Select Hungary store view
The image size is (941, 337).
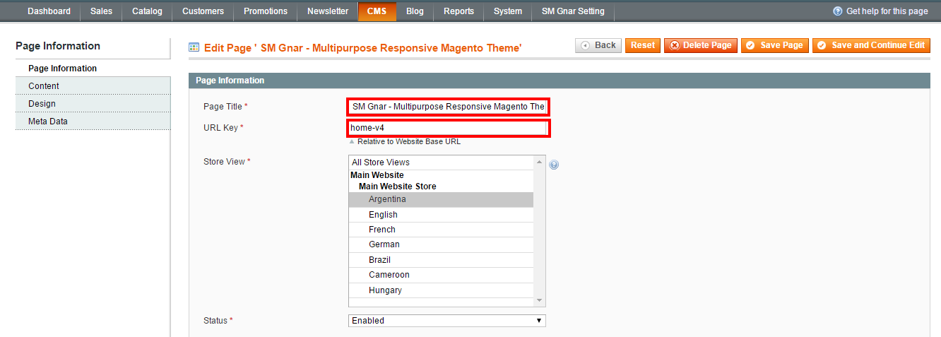tap(442, 290)
